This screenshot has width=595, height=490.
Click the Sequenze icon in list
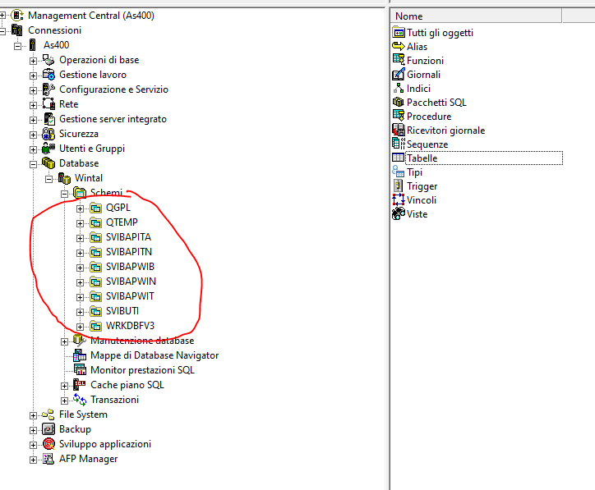399,144
